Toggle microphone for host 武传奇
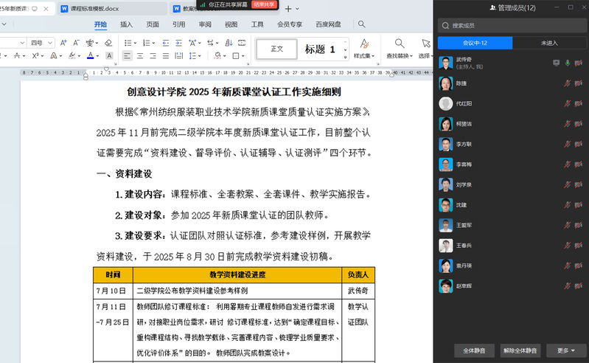The height and width of the screenshot is (363, 589). (567, 63)
